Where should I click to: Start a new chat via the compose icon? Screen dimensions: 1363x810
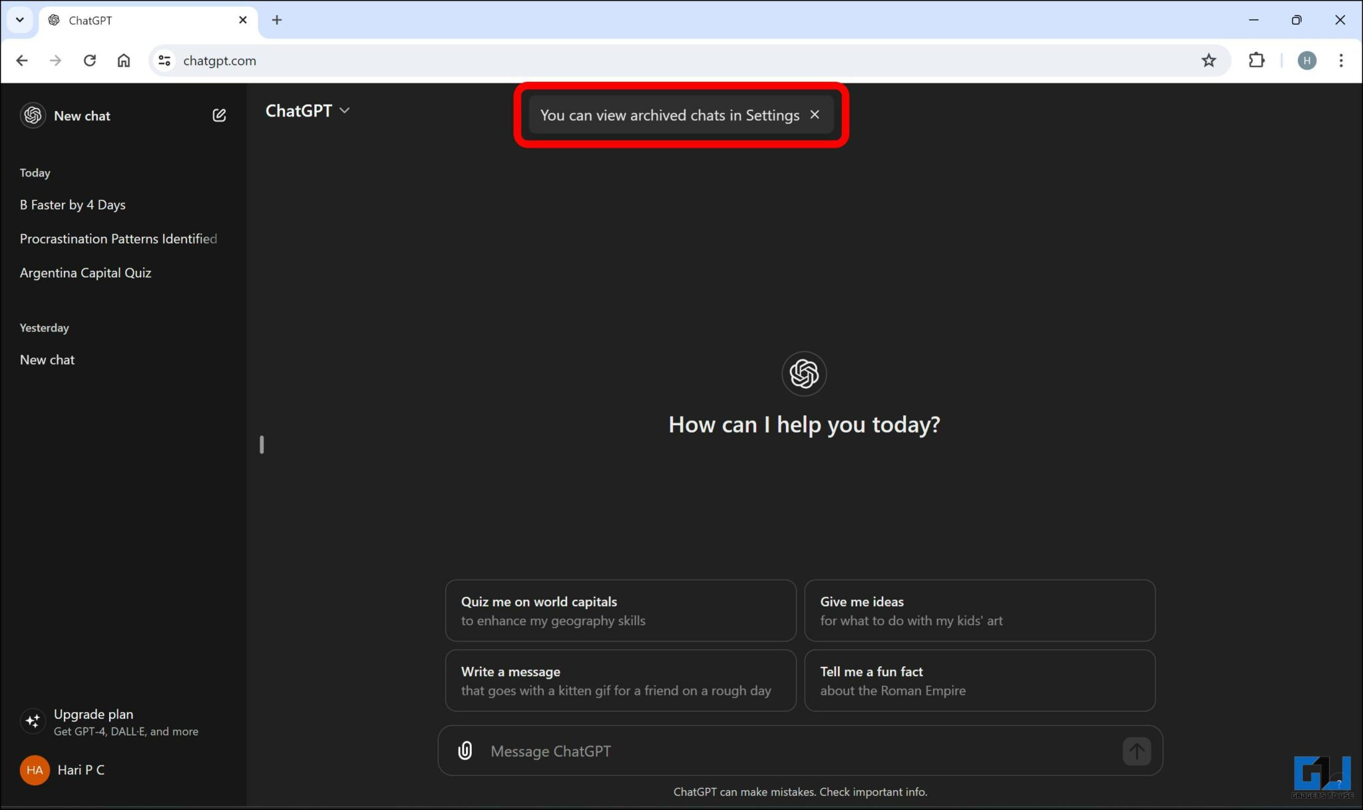click(220, 114)
